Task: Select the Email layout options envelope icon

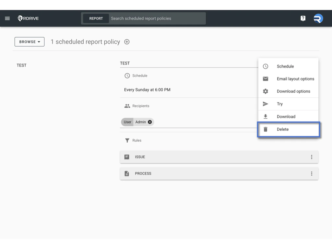Action: coord(265,79)
